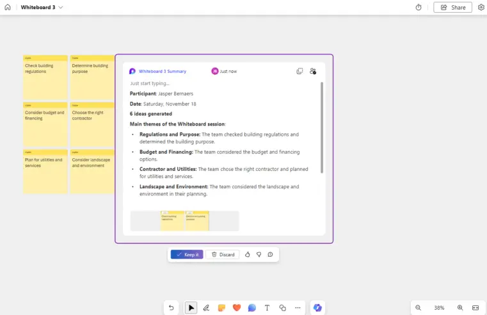Click the "6 ideas generated" line
Image resolution: width=487 pixels, height=315 pixels.
151,114
